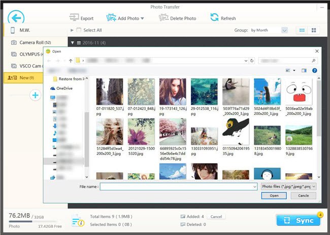Expand the address bar path dropdown
This screenshot has width=330, height=235.
click(x=246, y=61)
